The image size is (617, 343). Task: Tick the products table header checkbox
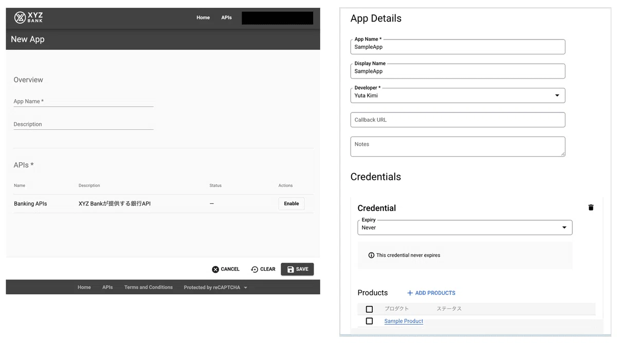tap(369, 309)
